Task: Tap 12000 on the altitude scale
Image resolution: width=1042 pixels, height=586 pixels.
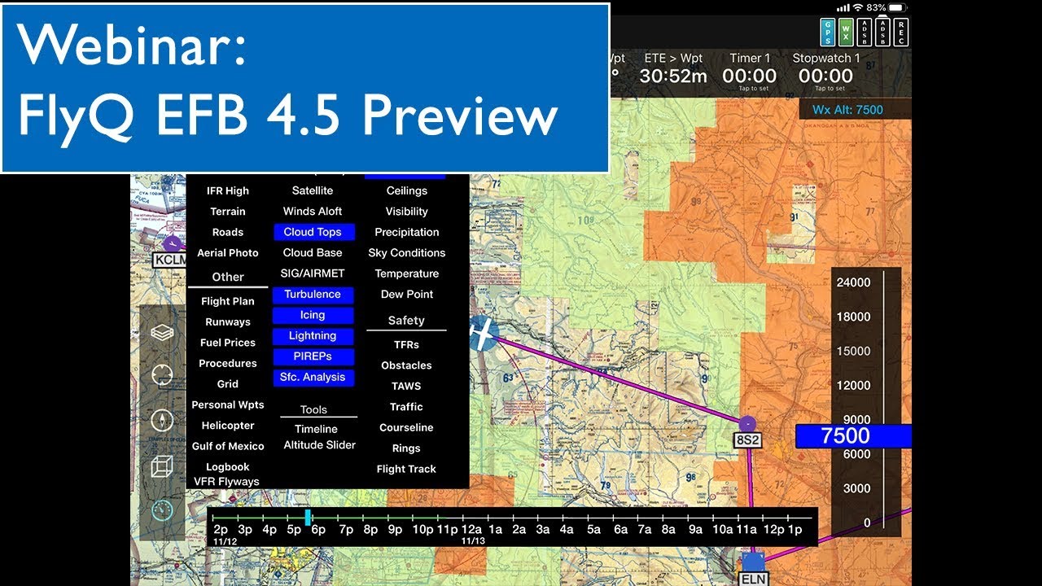Action: click(x=854, y=385)
